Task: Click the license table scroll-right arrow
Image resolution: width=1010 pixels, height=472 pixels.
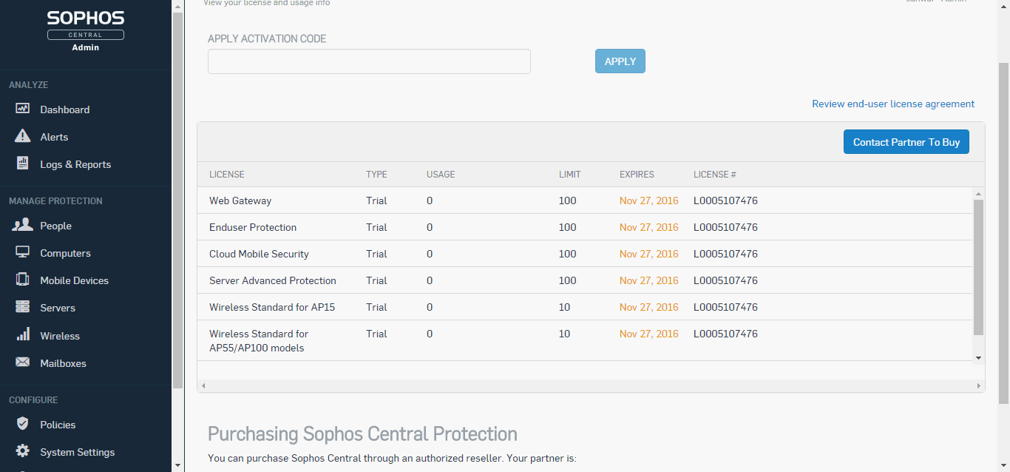Action: click(979, 385)
